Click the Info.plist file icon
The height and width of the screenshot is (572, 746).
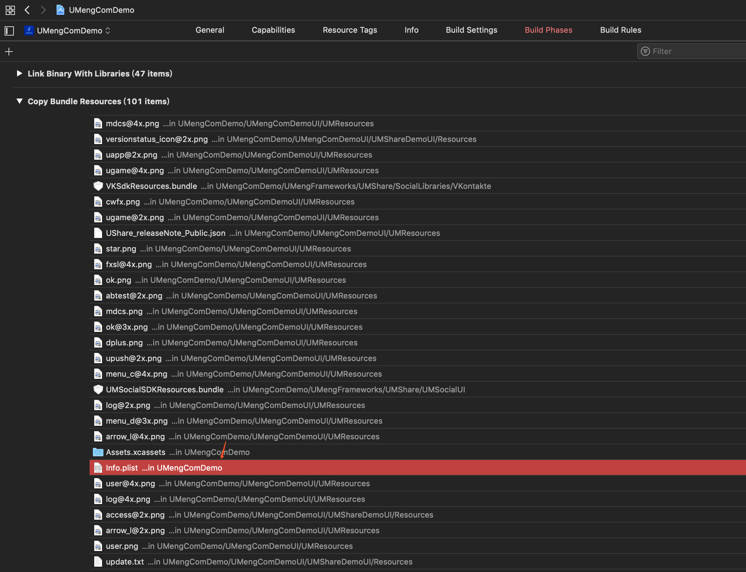[x=98, y=468]
